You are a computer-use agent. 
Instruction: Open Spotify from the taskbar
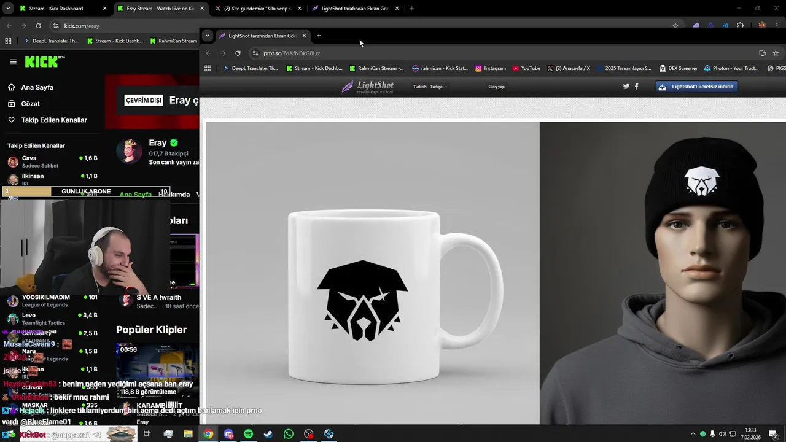pos(248,434)
